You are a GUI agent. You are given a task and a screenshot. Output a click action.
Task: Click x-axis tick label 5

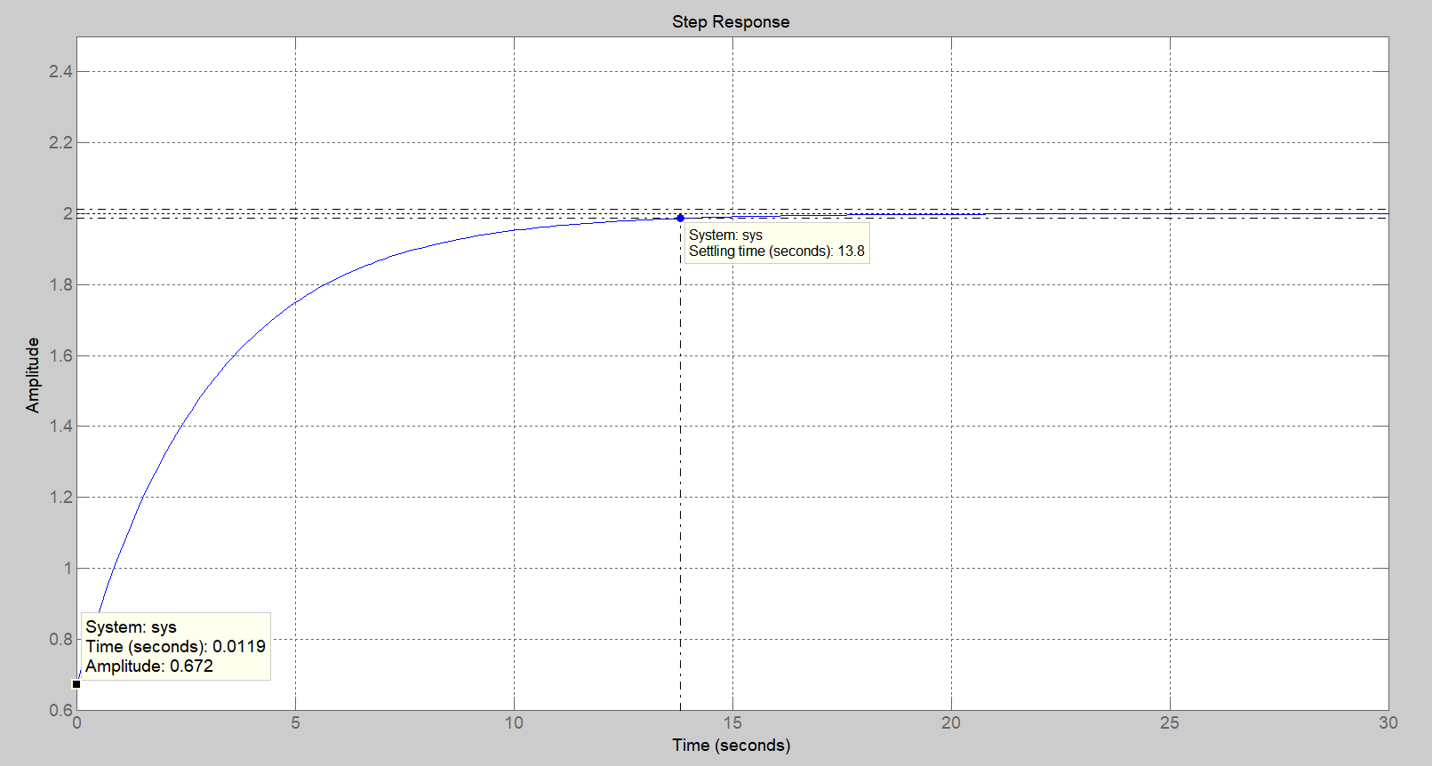(295, 723)
